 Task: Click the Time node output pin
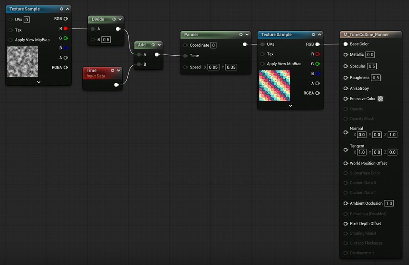117,85
